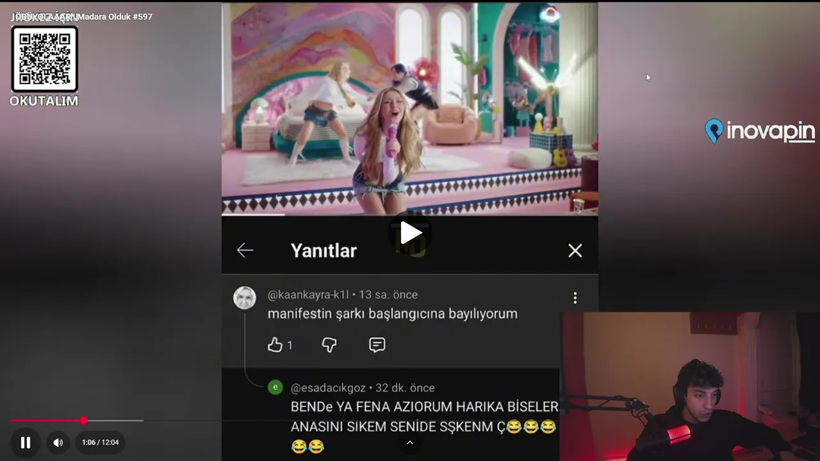Open the green @esadacıkgoz avatar
The height and width of the screenshot is (461, 820).
(275, 387)
